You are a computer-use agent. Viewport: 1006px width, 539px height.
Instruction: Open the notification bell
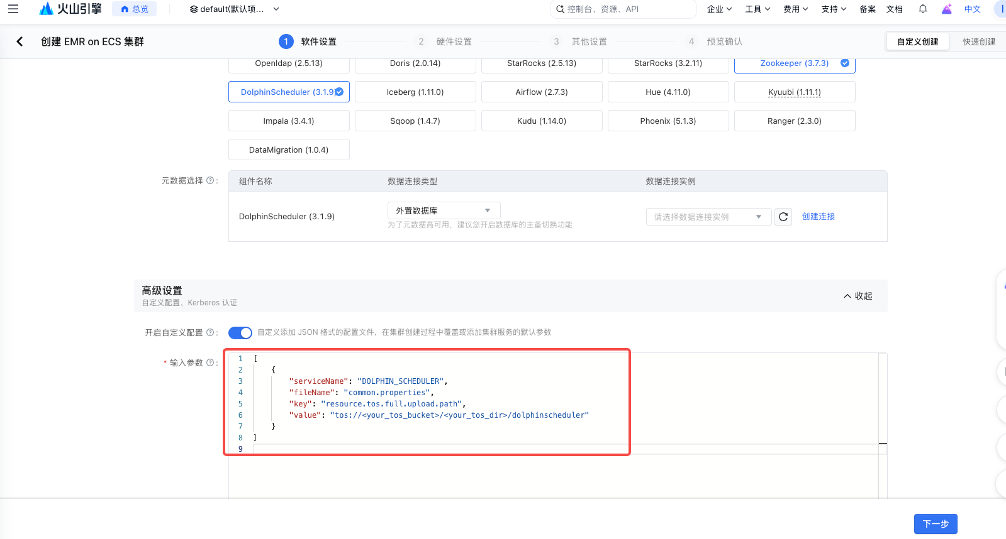coord(923,9)
